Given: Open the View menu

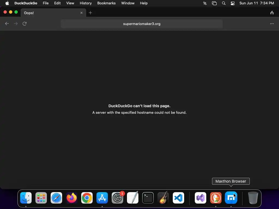Looking at the screenshot, I should 70,3.
